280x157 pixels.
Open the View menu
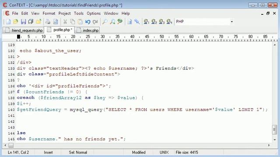(35, 14)
